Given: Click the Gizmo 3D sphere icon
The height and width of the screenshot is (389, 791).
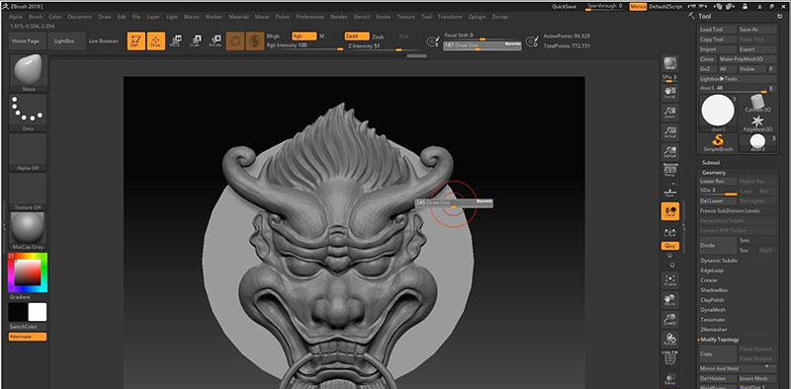Looking at the screenshot, I should [x=235, y=40].
